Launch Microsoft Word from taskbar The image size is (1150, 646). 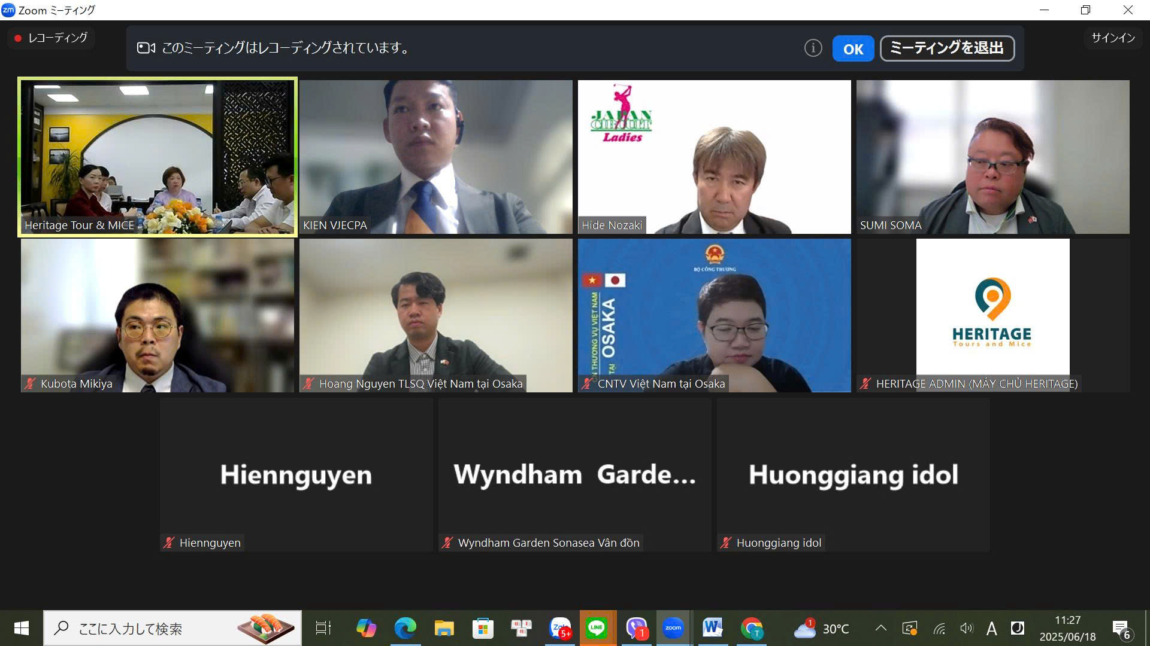(x=712, y=628)
